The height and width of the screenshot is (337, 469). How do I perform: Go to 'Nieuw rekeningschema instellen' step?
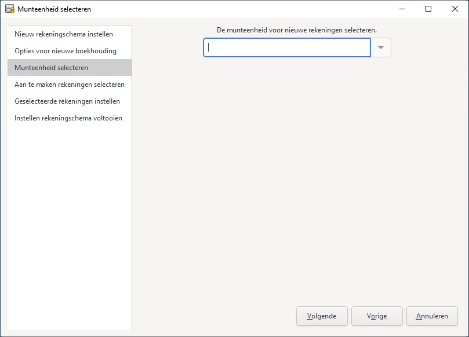pos(64,34)
